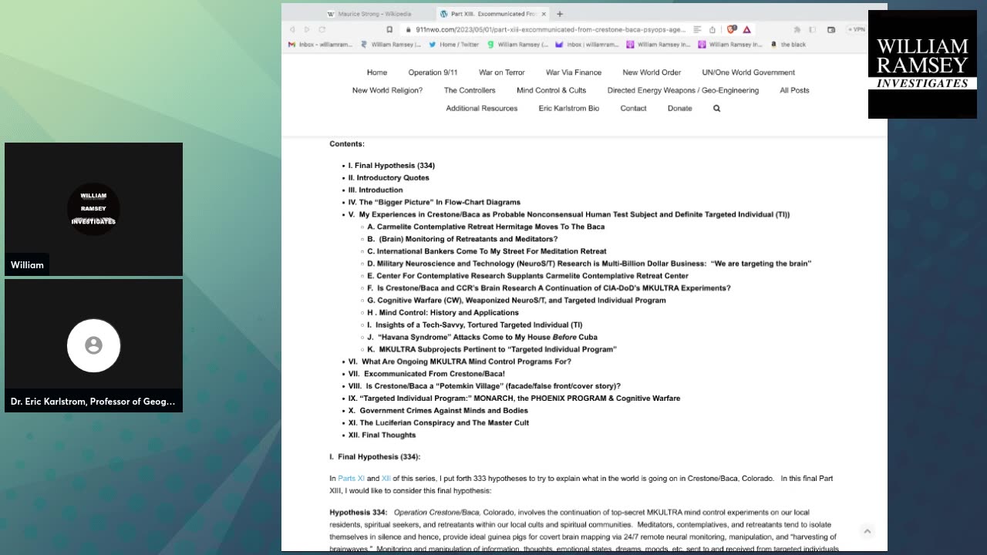Go back one page in the browser
Screen dimensions: 987x555
[x=292, y=29]
